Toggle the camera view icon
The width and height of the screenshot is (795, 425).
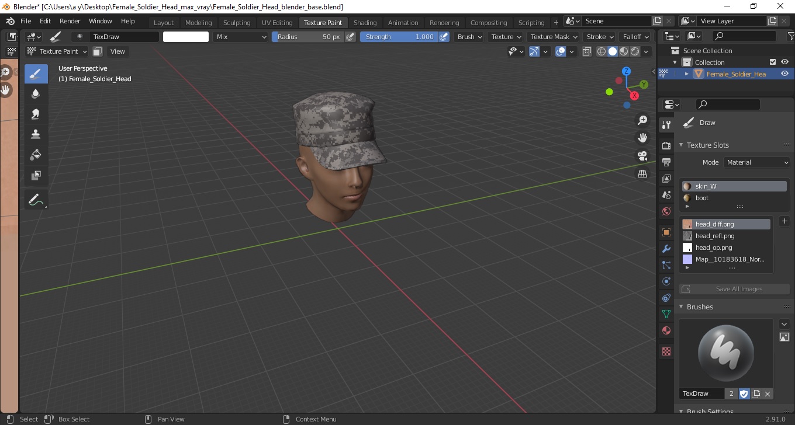pyautogui.click(x=642, y=156)
